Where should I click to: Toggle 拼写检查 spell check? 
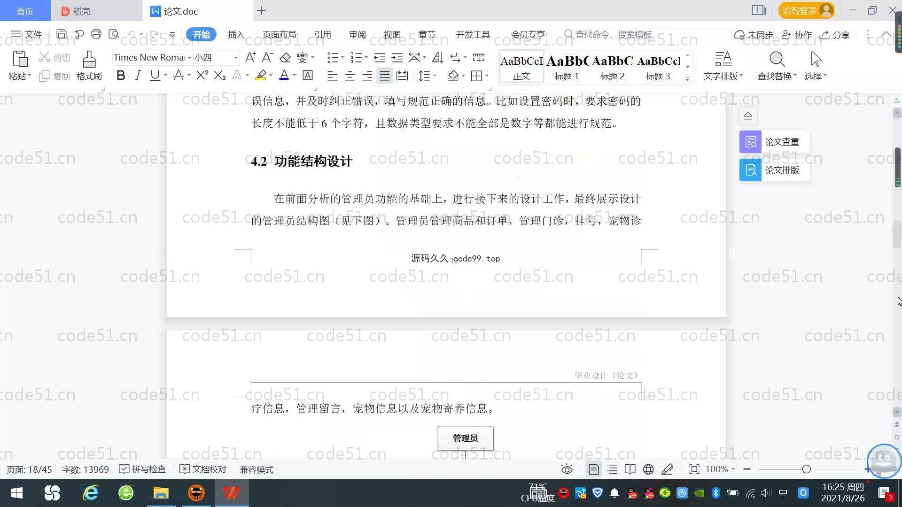[x=142, y=469]
